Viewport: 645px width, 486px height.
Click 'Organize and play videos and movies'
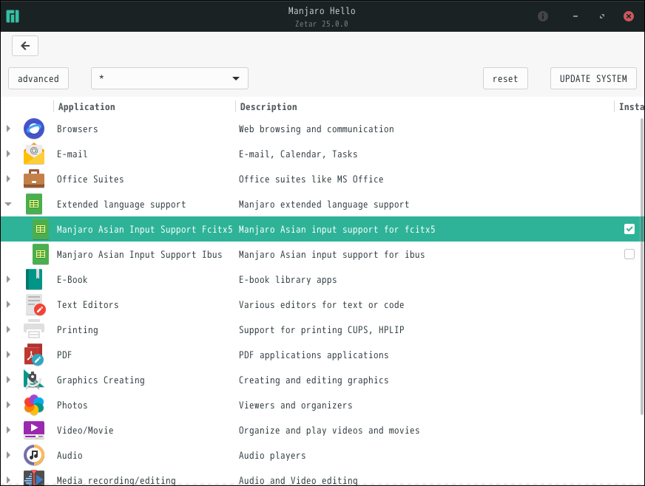pyautogui.click(x=329, y=430)
